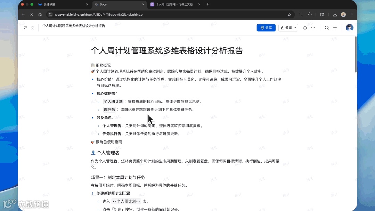Image resolution: width=375 pixels, height=211 pixels.
Task: Click the 👤 个人管理者 section heading
Action: coord(105,153)
